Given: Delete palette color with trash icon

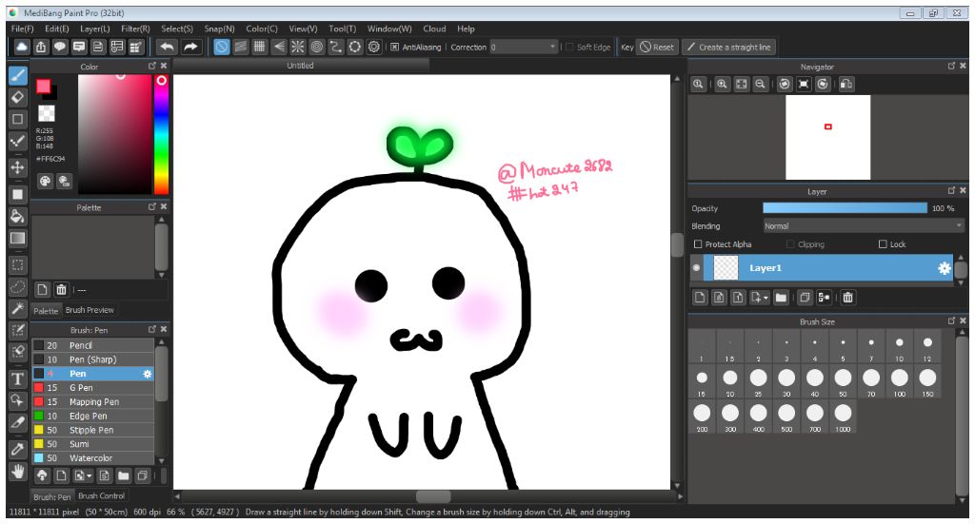Looking at the screenshot, I should (61, 289).
